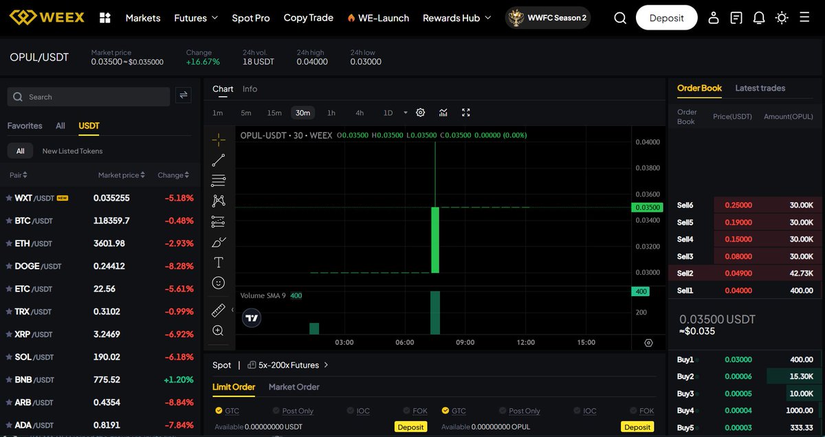Image resolution: width=825 pixels, height=437 pixels.
Task: Select the All pairs tab
Action: 60,126
